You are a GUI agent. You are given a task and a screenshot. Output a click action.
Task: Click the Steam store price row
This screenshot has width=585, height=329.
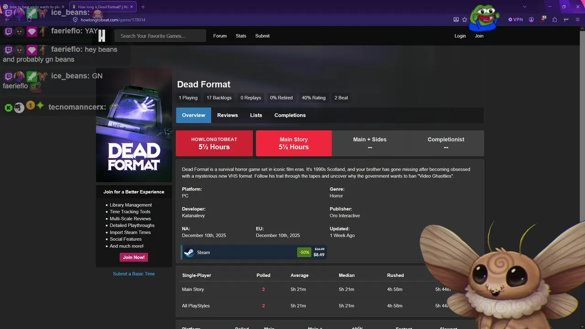254,252
